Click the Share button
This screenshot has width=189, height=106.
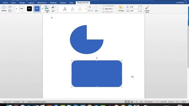[180, 3]
